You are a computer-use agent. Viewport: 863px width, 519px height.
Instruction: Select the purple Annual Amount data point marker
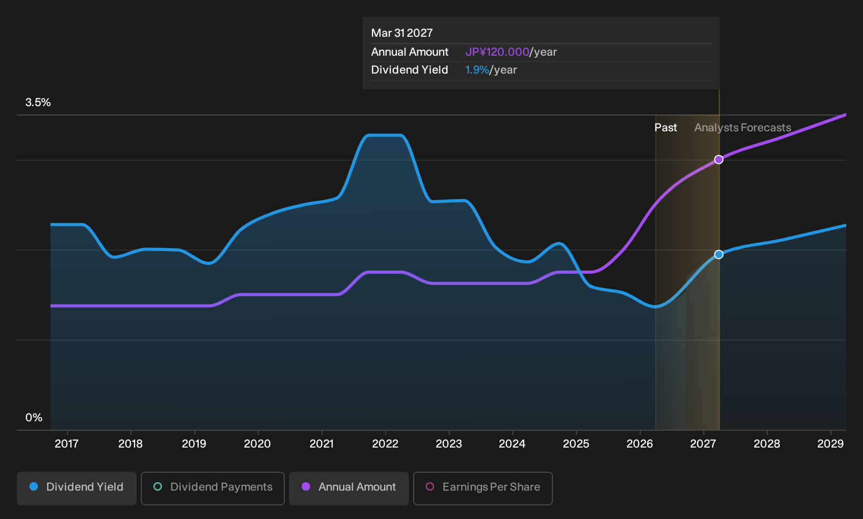[718, 160]
